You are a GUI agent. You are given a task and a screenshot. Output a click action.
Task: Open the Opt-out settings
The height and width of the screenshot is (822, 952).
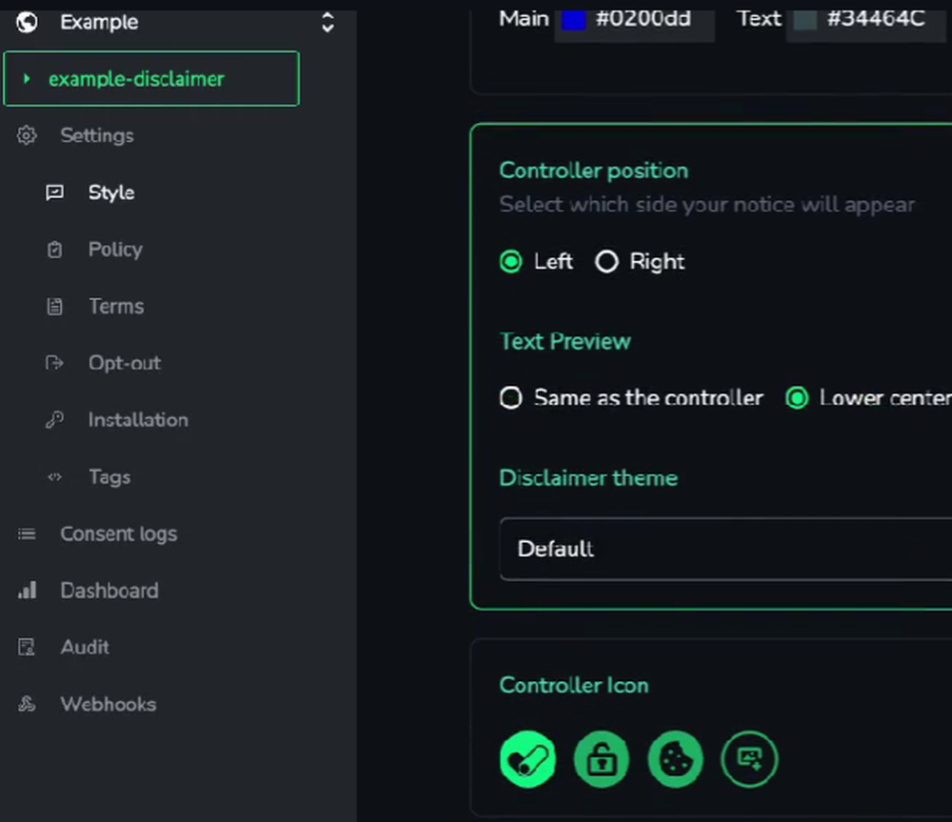124,363
